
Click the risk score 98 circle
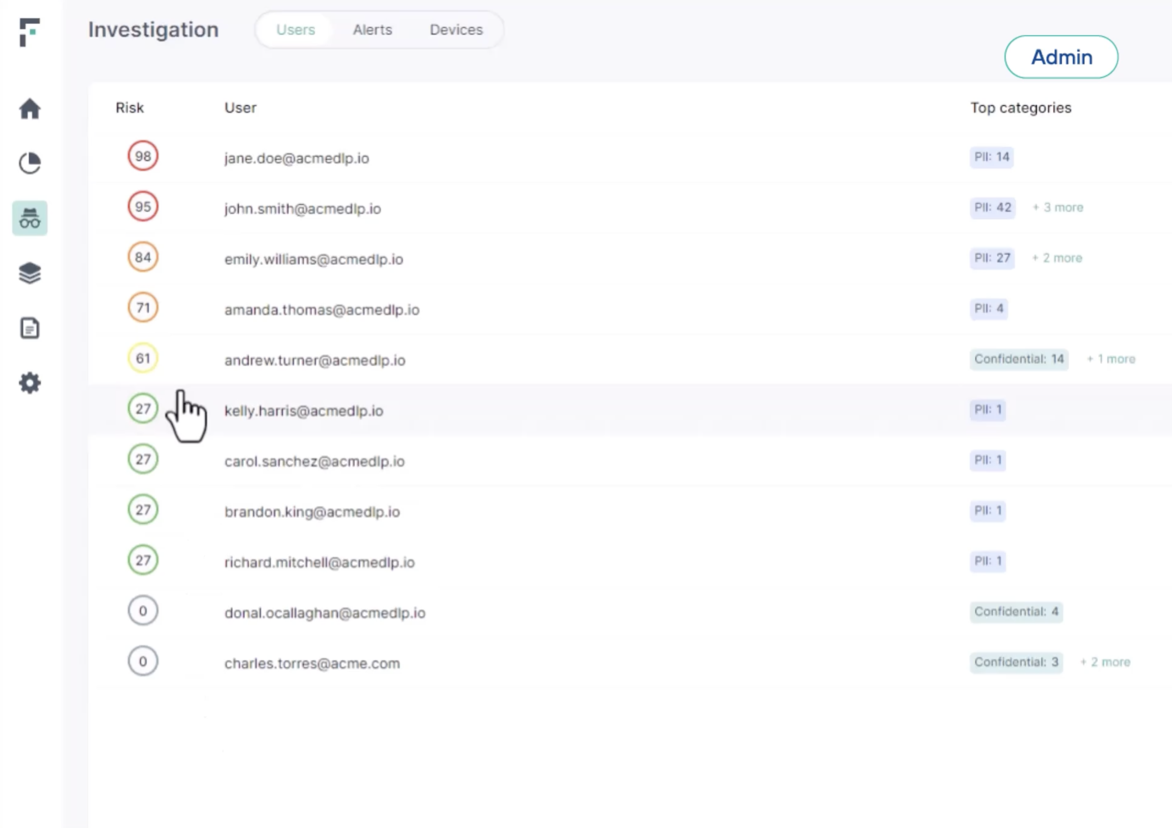[x=143, y=156]
